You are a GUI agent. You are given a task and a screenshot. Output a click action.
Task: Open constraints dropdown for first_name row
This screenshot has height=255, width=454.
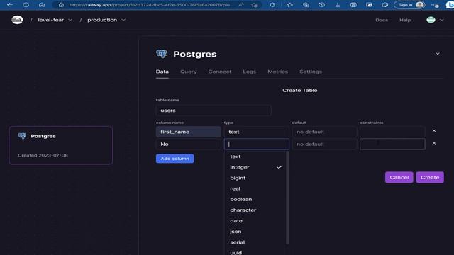click(x=392, y=132)
